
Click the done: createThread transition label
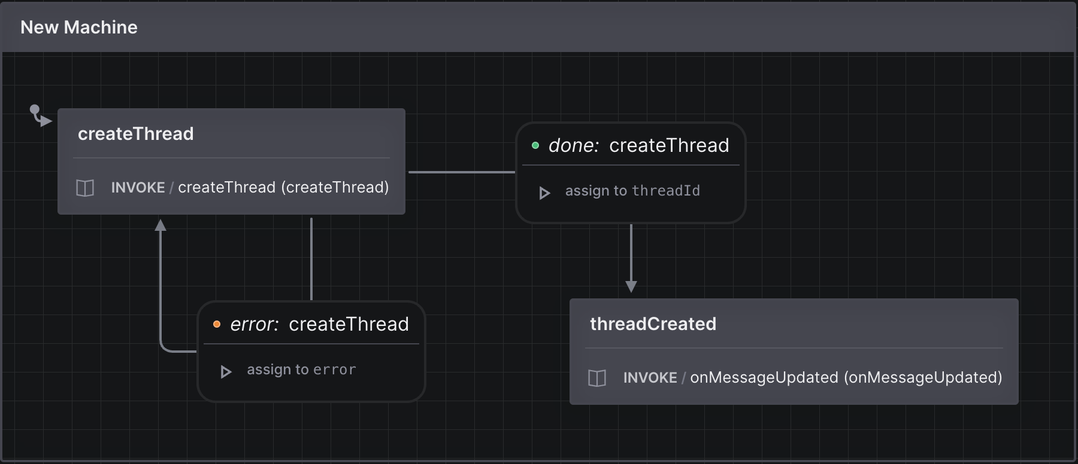click(639, 145)
